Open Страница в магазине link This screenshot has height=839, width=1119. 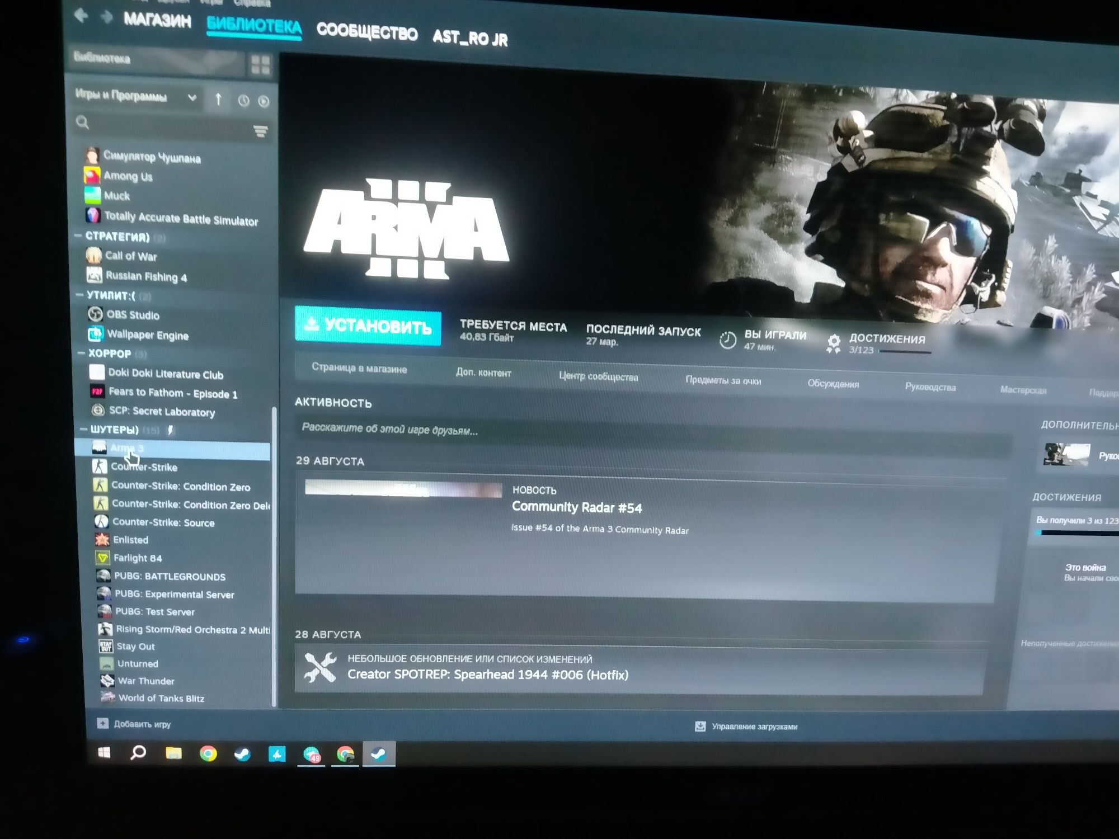pos(359,368)
